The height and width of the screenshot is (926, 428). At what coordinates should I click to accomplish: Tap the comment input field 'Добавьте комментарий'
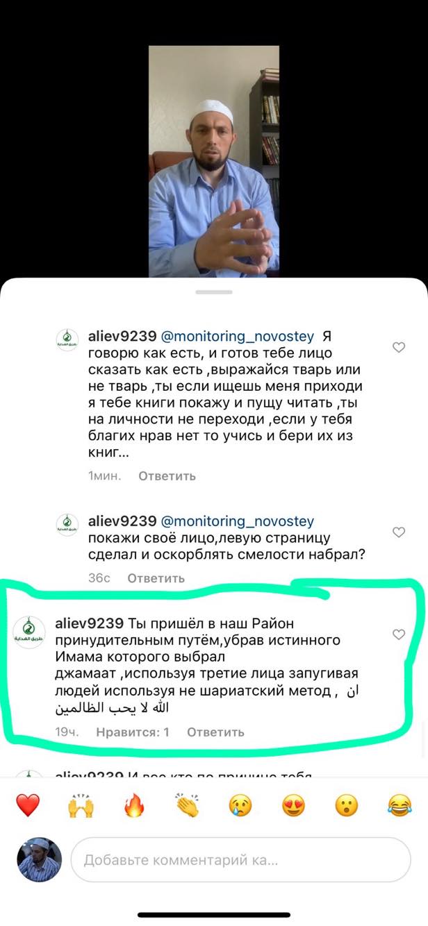tap(241, 861)
